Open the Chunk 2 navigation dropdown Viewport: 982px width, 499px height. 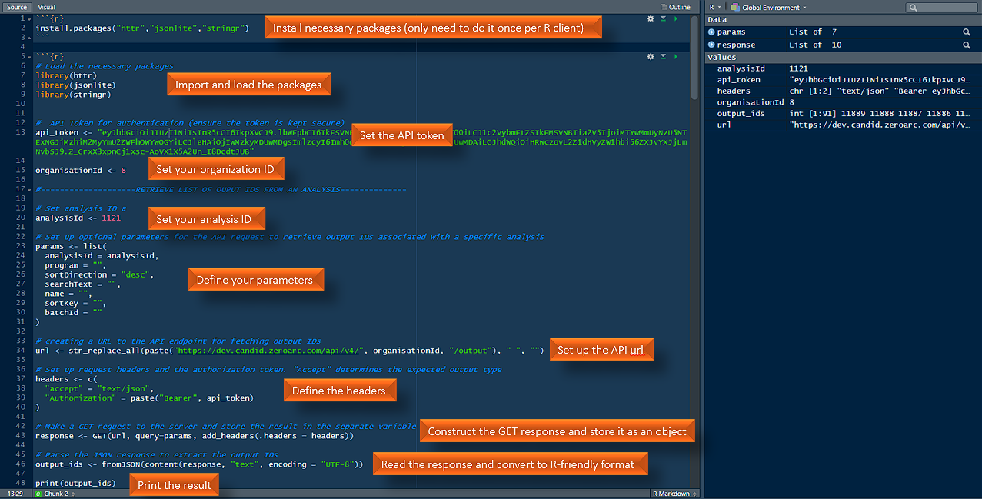coord(59,494)
